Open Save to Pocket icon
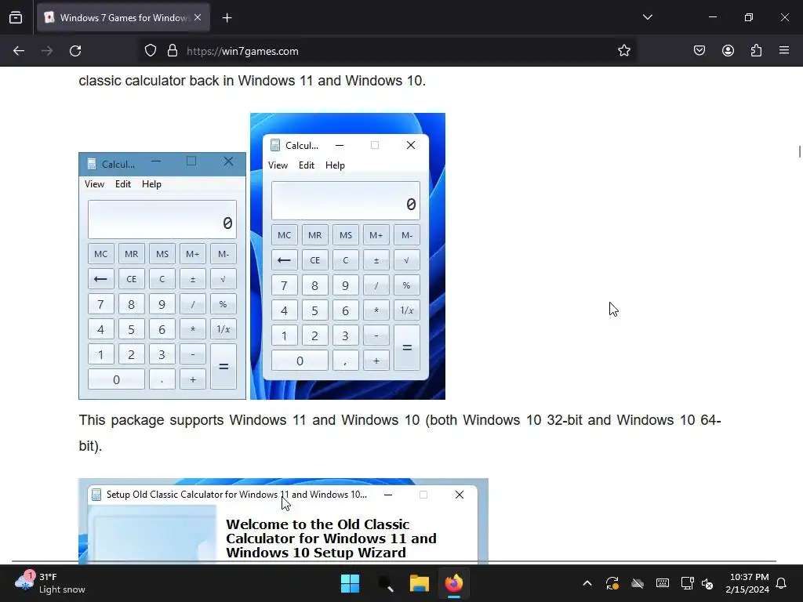This screenshot has height=602, width=803. [699, 51]
